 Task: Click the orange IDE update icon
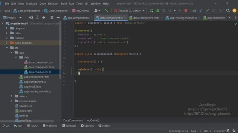234,11
